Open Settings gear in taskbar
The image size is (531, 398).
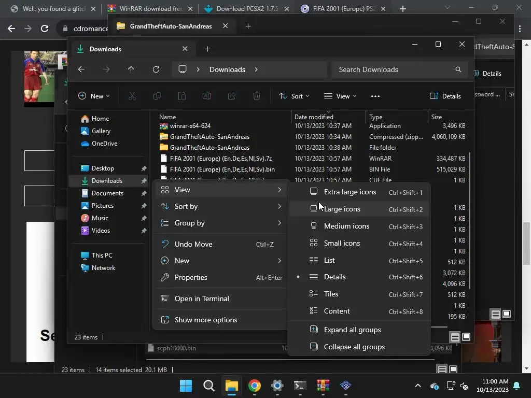[x=277, y=386]
